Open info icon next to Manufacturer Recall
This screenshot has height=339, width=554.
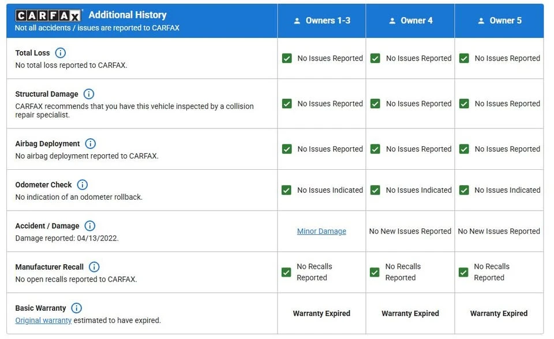pos(94,267)
